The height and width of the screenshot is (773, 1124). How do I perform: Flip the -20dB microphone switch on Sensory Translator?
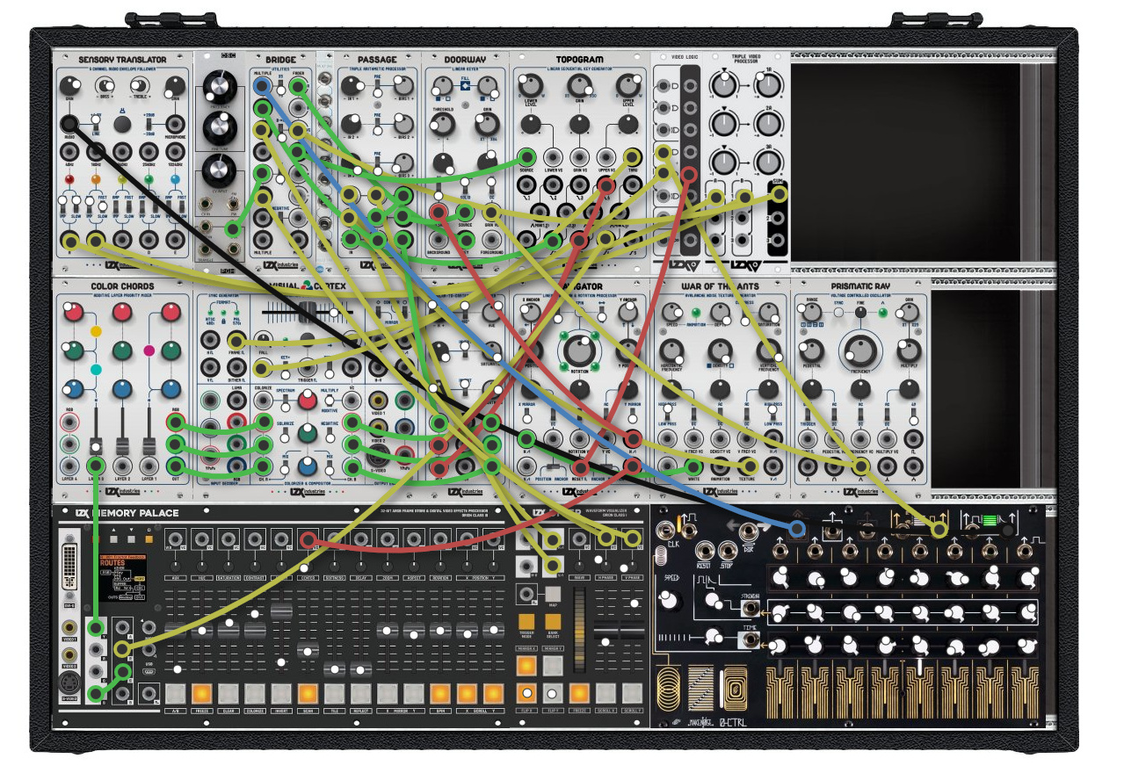pos(150,123)
